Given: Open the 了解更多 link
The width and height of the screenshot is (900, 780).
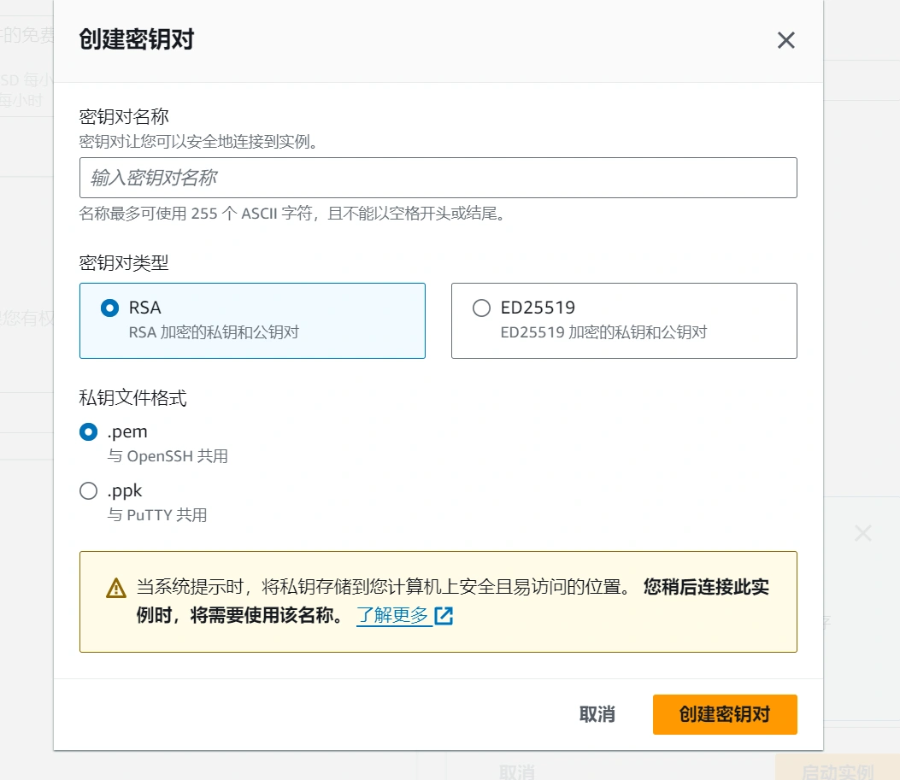Looking at the screenshot, I should point(392,615).
